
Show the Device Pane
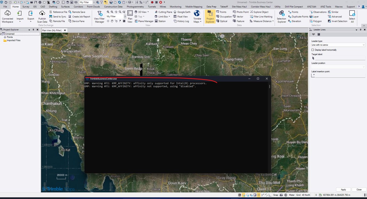pos(76,21)
